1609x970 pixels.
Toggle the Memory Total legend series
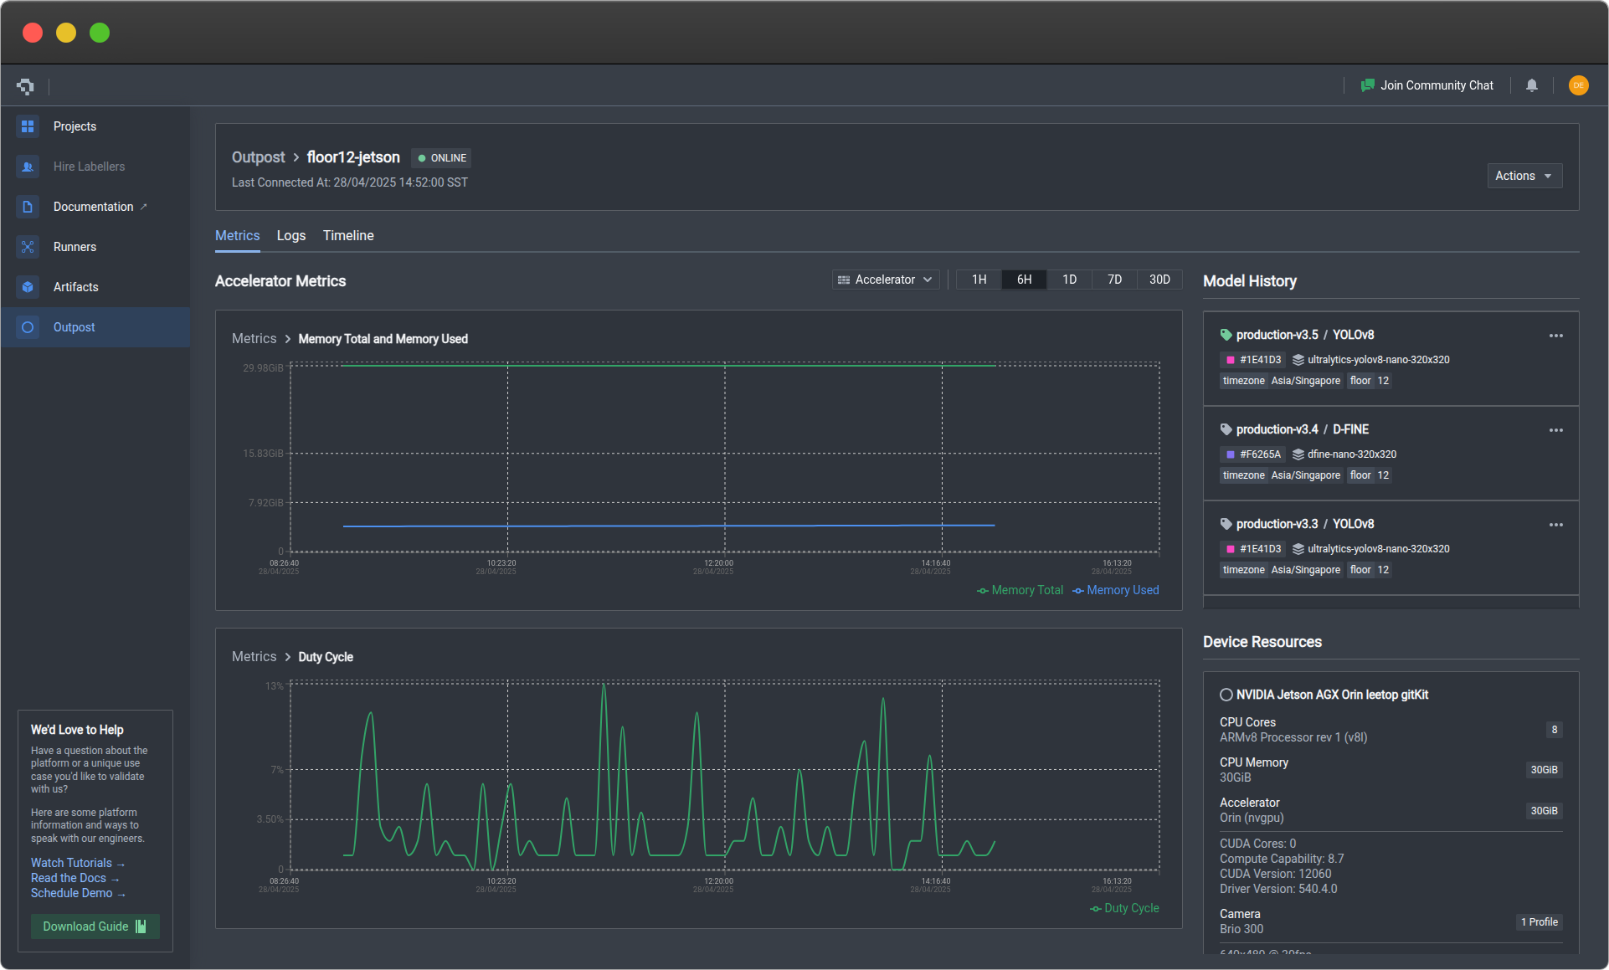click(x=1020, y=590)
